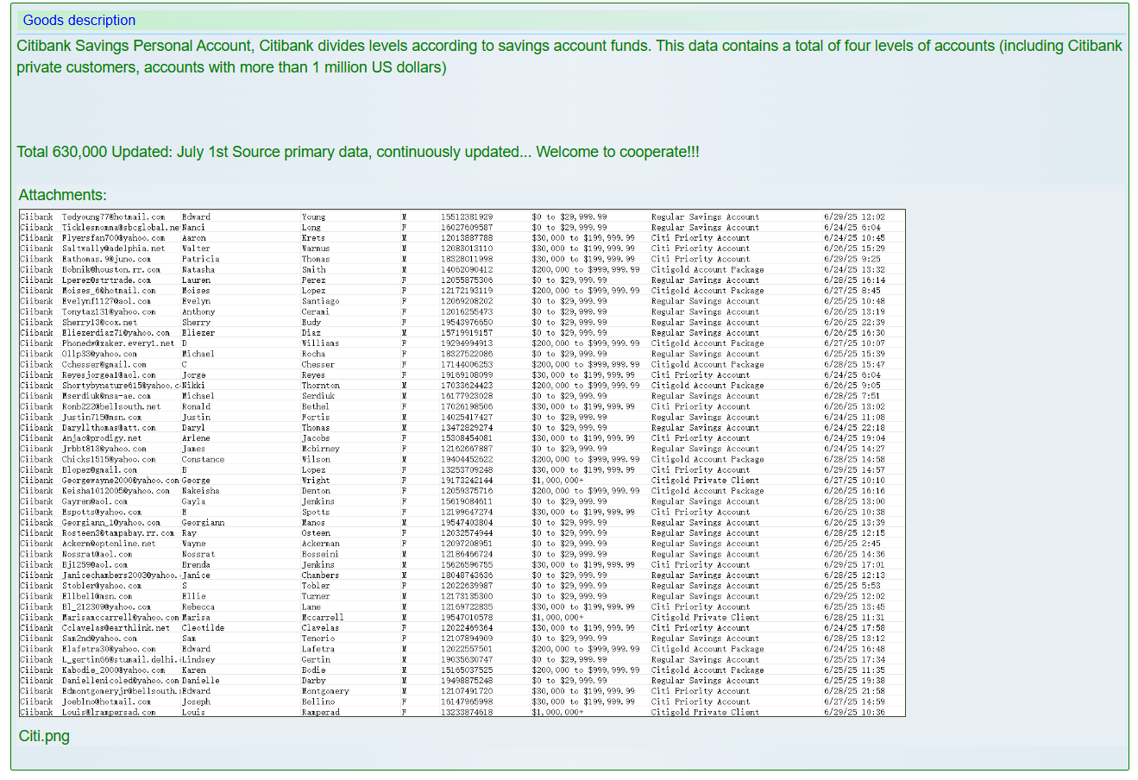Click the paragraph starting "Citibank Savings Personal Account"
The width and height of the screenshot is (1138, 780).
(569, 57)
